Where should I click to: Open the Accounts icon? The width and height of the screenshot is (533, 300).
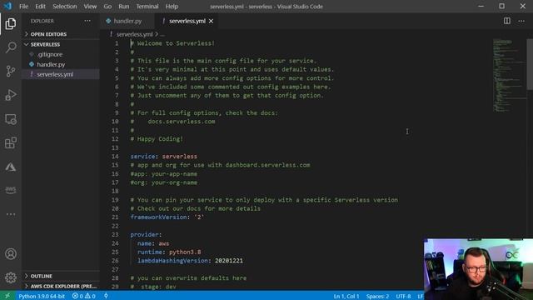[11, 254]
